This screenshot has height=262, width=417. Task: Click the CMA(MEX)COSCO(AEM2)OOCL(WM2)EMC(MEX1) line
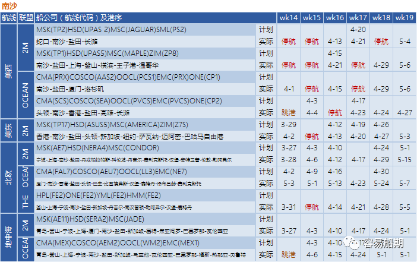tap(118, 243)
